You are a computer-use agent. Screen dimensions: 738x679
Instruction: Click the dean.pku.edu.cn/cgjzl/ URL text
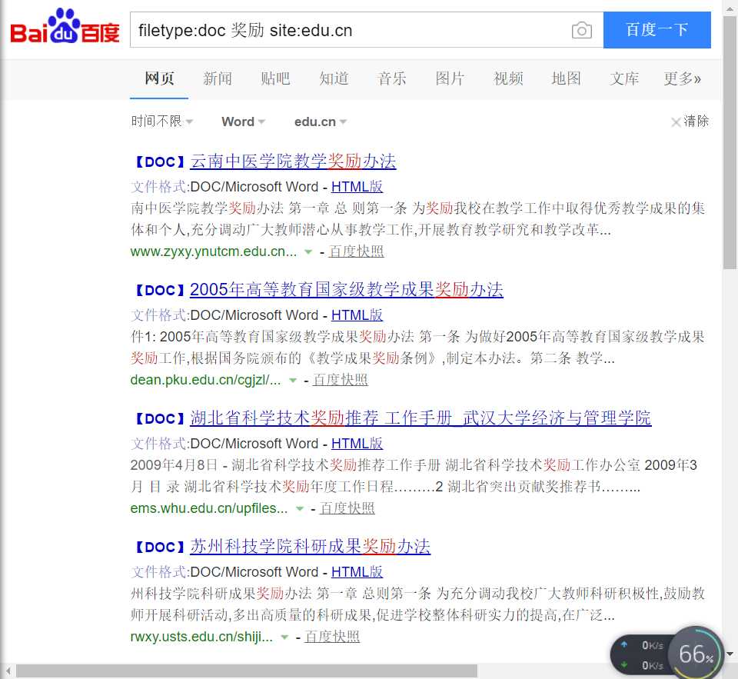pos(206,380)
